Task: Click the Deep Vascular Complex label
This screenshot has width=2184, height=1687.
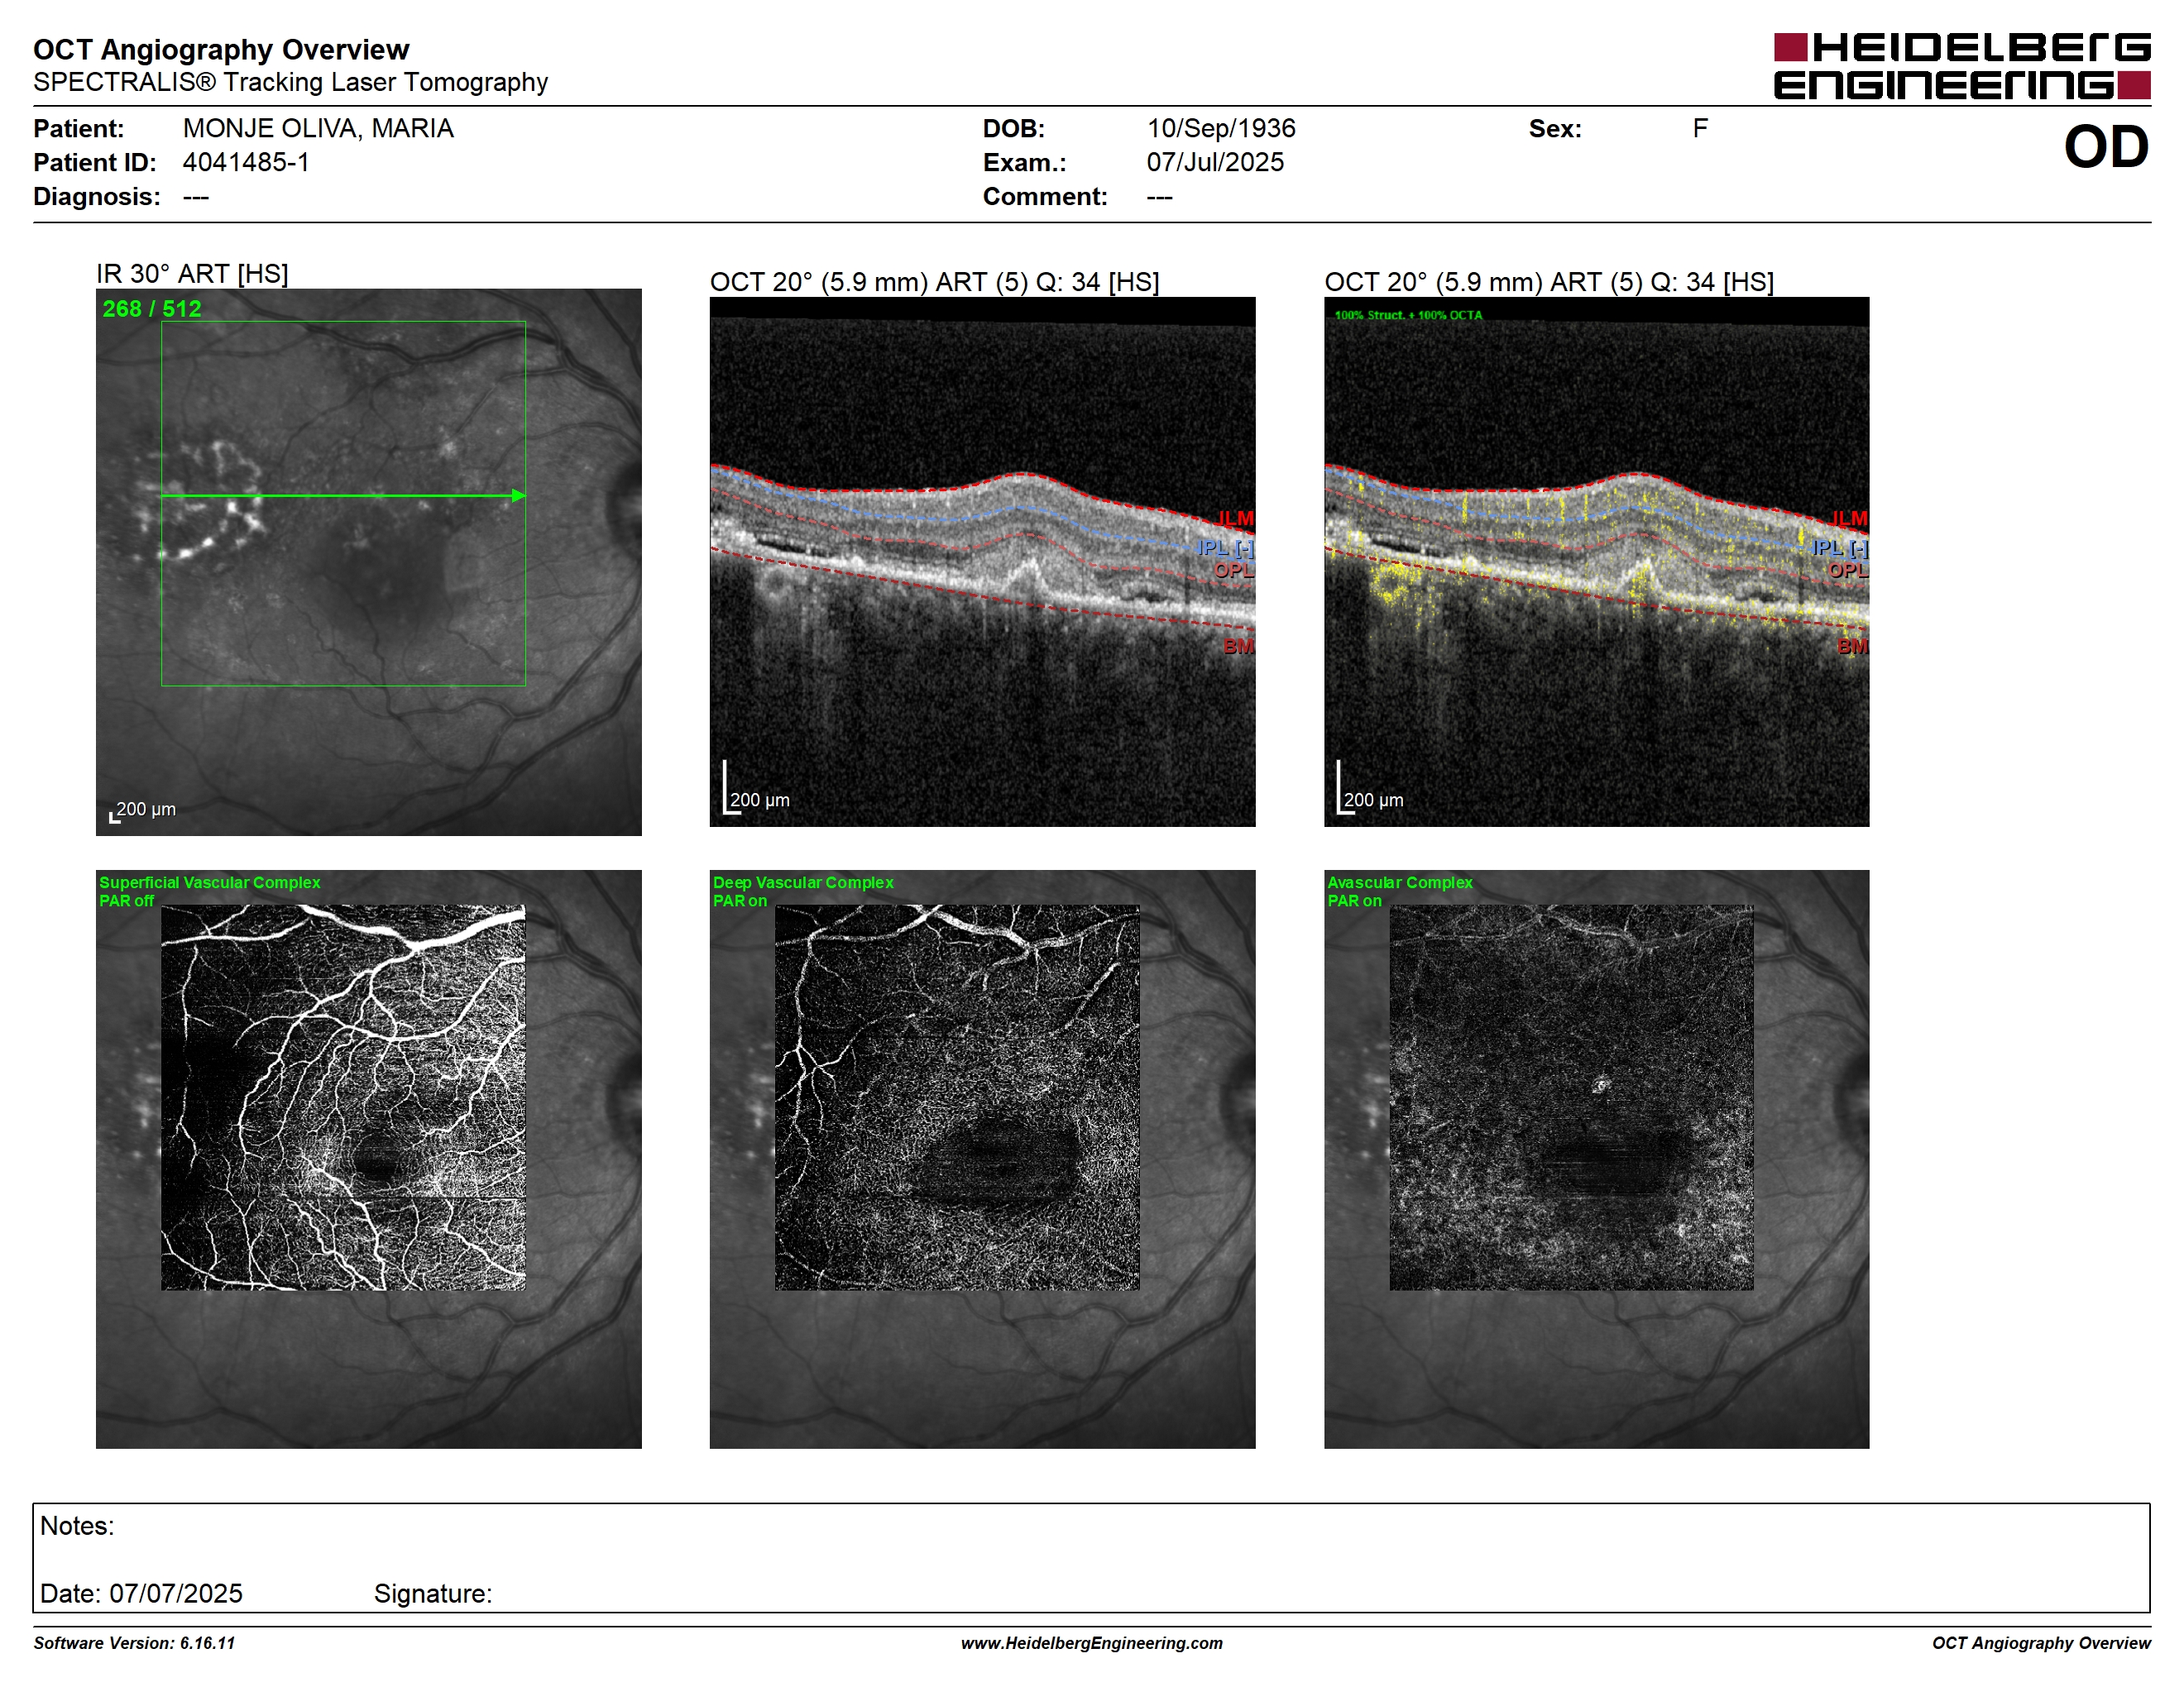Action: [803, 882]
